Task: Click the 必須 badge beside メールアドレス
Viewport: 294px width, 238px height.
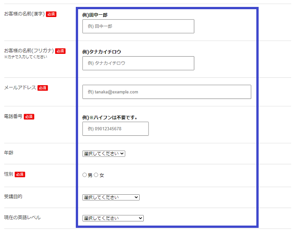Action: point(43,88)
